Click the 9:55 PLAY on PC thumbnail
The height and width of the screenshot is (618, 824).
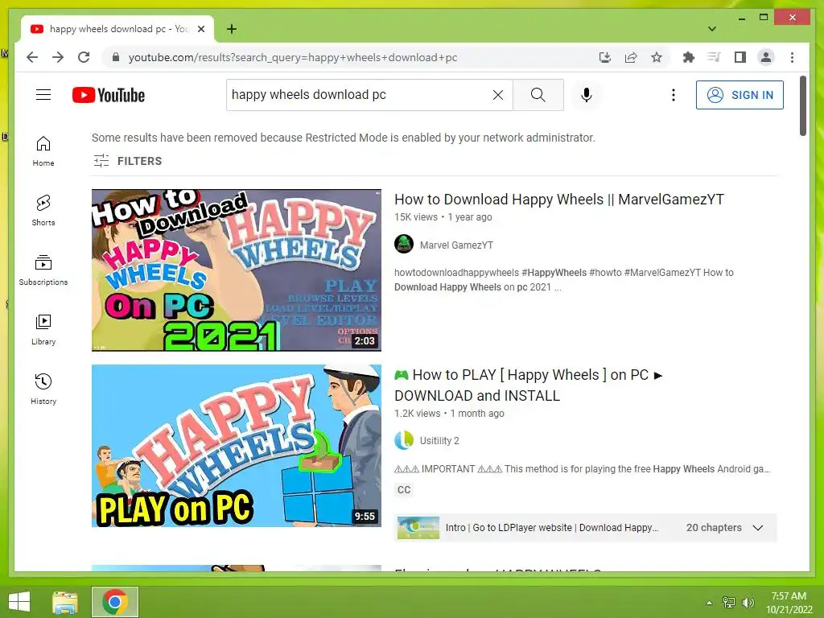coord(237,446)
